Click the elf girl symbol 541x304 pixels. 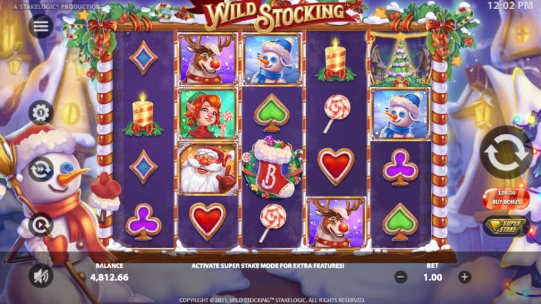(208, 114)
